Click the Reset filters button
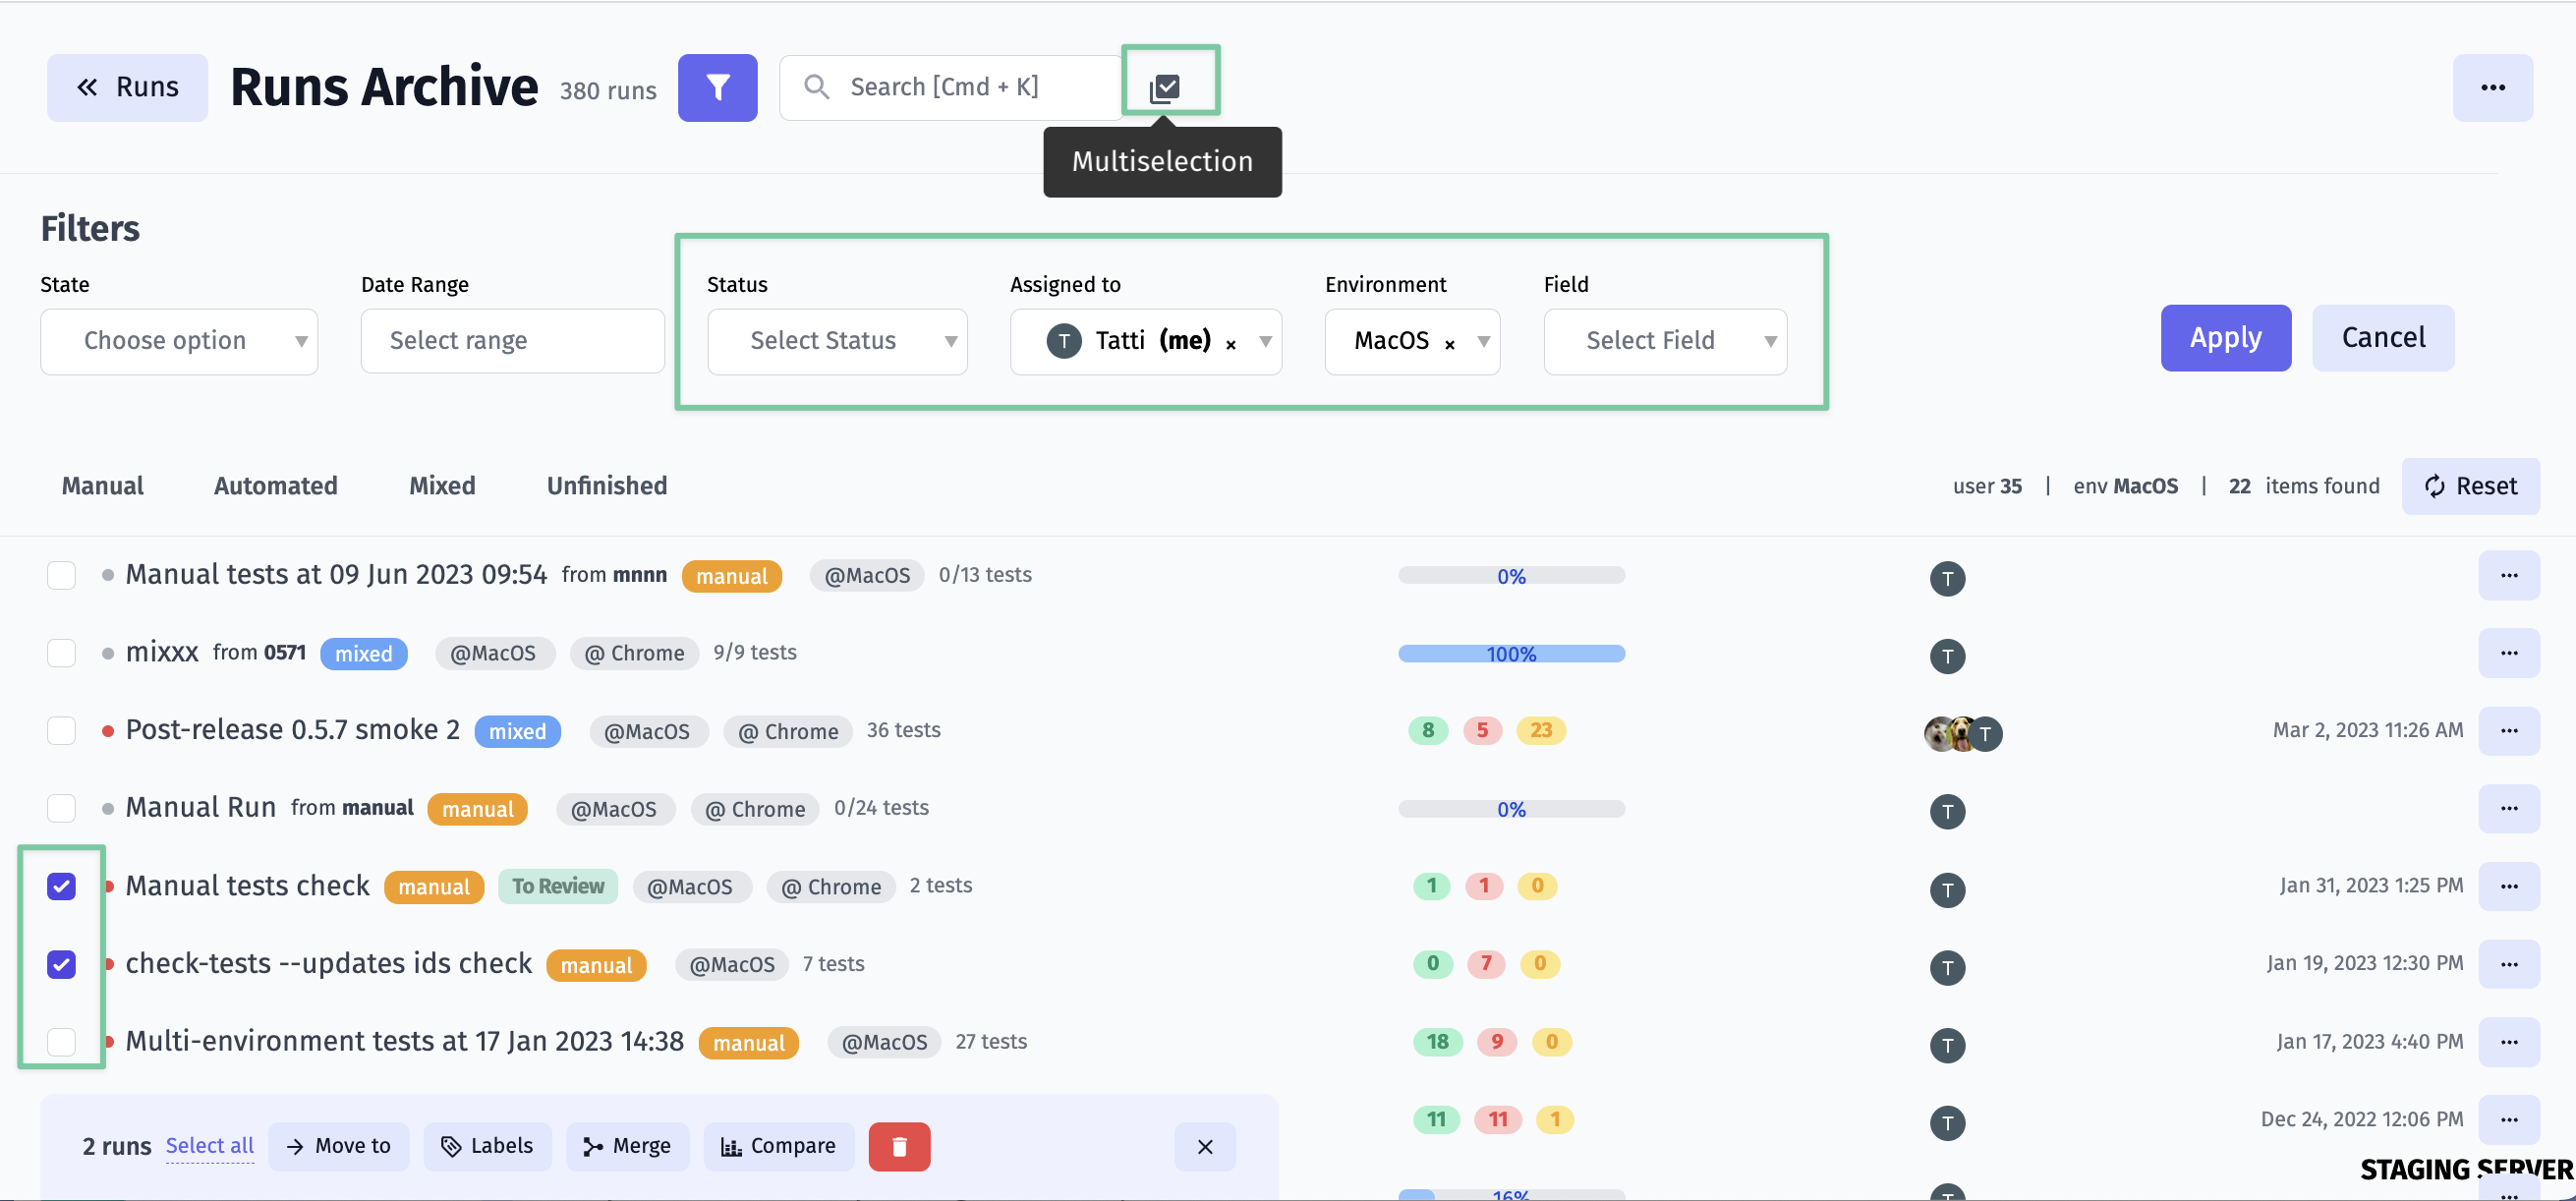The image size is (2576, 1201). [2470, 486]
